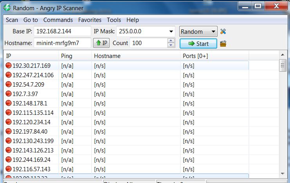The image size is (290, 183).
Task: Sort by the Ports [0+] column header
Action: [x=214, y=56]
